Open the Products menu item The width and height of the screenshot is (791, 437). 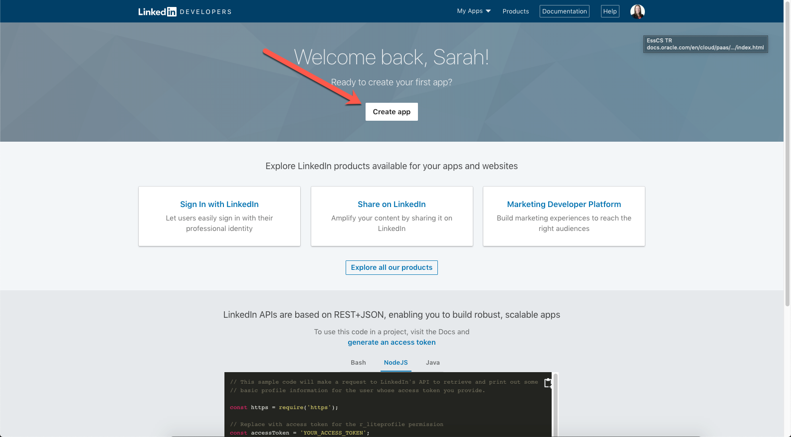coord(515,11)
